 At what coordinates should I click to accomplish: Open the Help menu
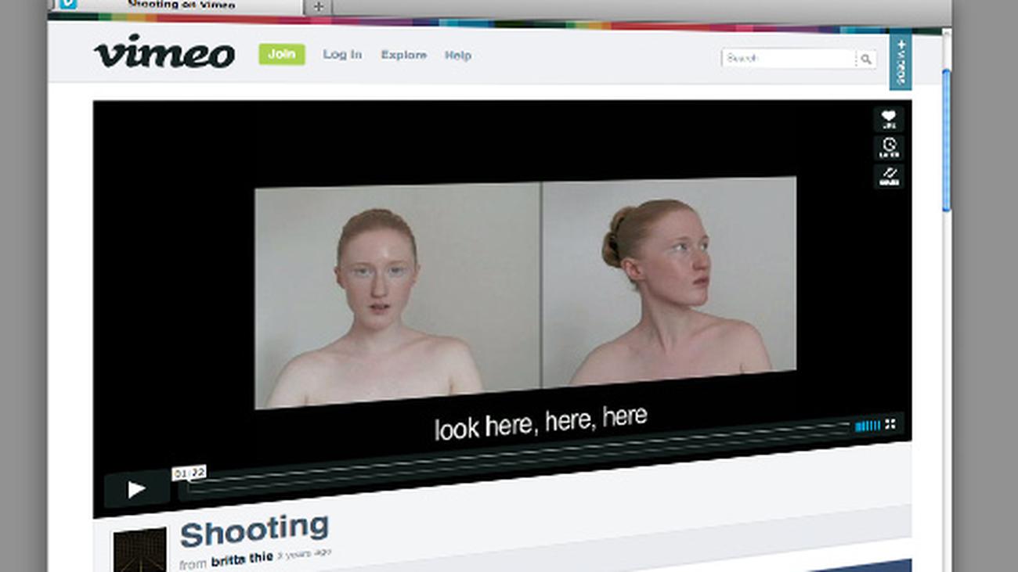coord(457,56)
